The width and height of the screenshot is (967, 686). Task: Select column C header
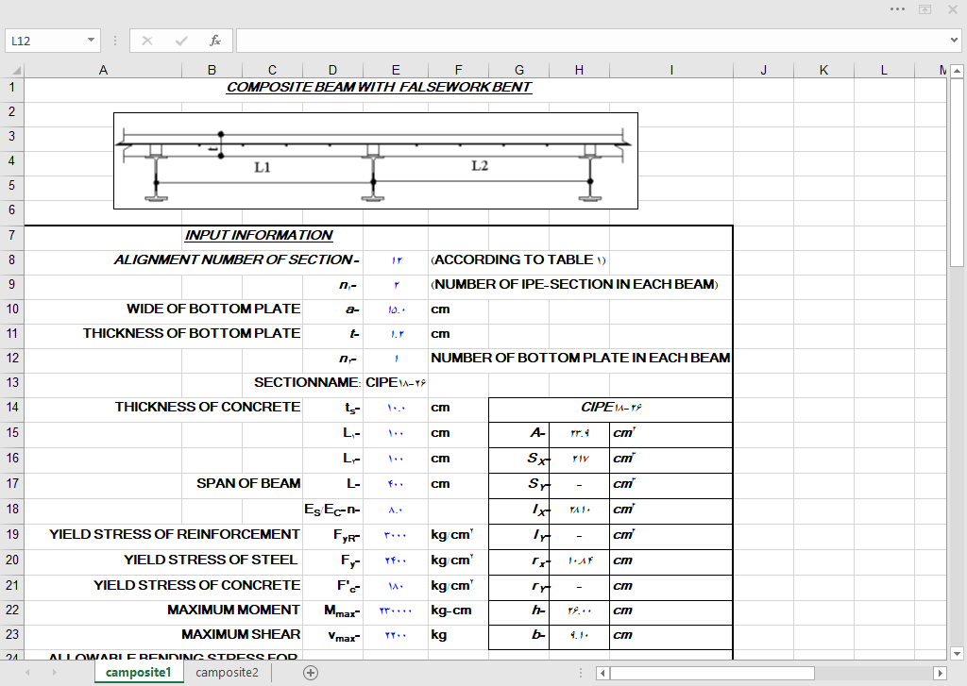[272, 70]
